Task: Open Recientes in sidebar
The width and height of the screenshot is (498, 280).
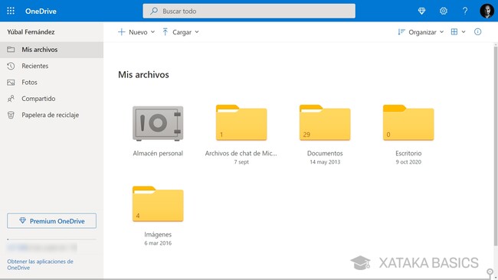Action: (x=51, y=66)
